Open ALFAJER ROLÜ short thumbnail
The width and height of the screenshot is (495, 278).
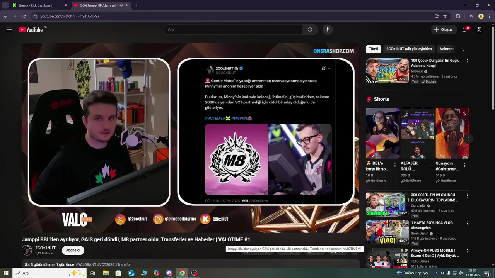tap(418, 133)
